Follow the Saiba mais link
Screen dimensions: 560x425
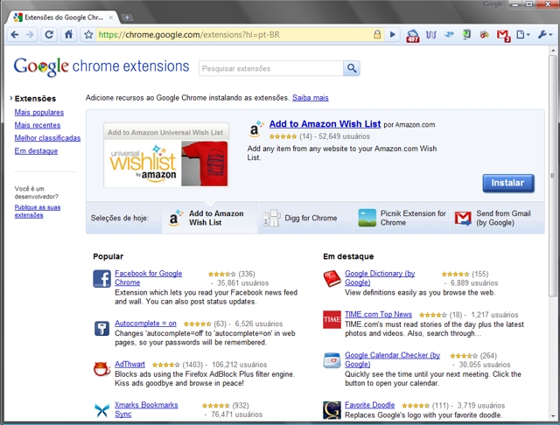(x=311, y=98)
